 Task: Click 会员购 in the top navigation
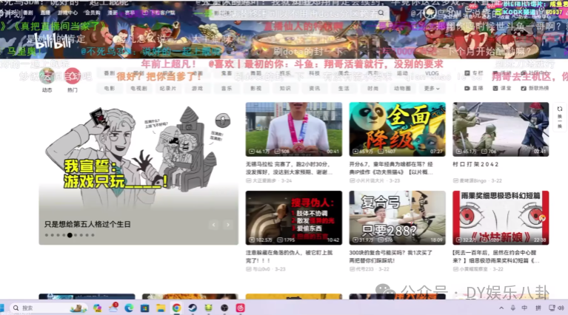[93, 13]
